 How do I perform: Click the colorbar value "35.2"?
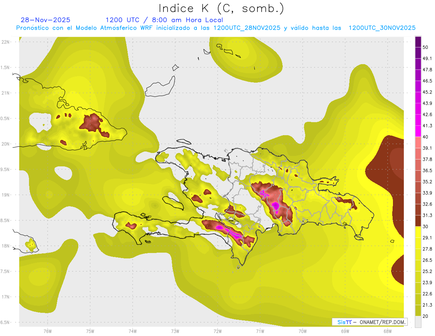(427, 182)
